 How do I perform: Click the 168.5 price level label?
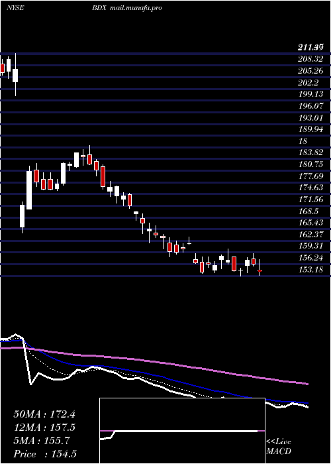(308, 211)
